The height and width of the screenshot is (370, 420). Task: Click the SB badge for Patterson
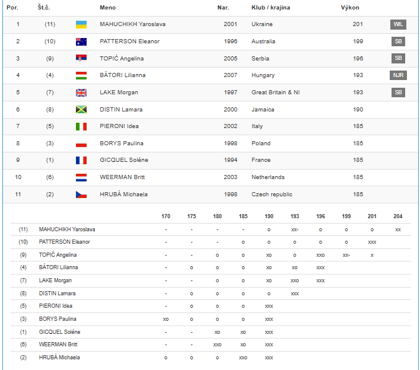[x=398, y=42]
